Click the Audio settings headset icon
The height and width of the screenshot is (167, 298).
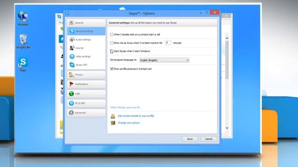(72, 39)
